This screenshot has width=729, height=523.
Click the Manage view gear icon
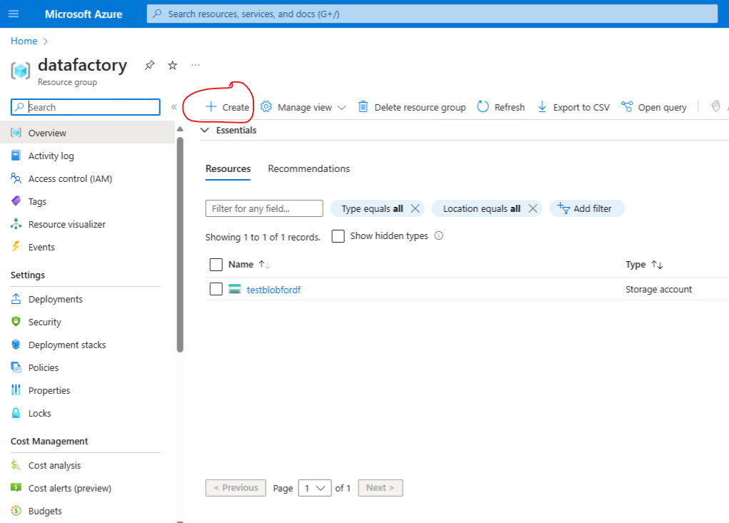click(266, 107)
